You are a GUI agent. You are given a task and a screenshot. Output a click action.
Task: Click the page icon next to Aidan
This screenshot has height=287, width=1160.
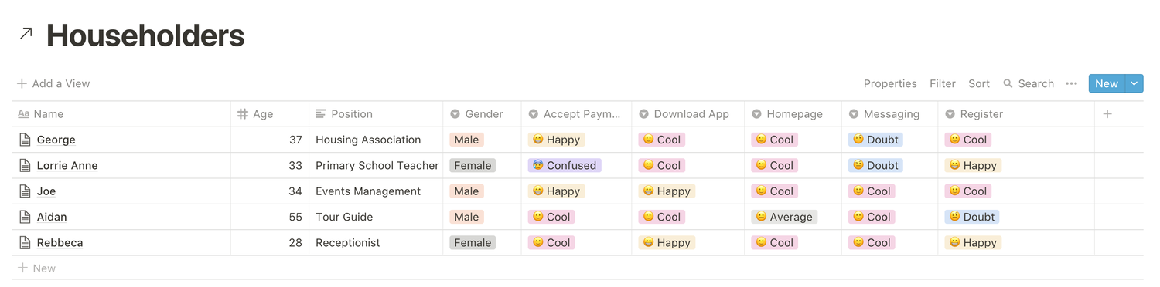pos(25,217)
